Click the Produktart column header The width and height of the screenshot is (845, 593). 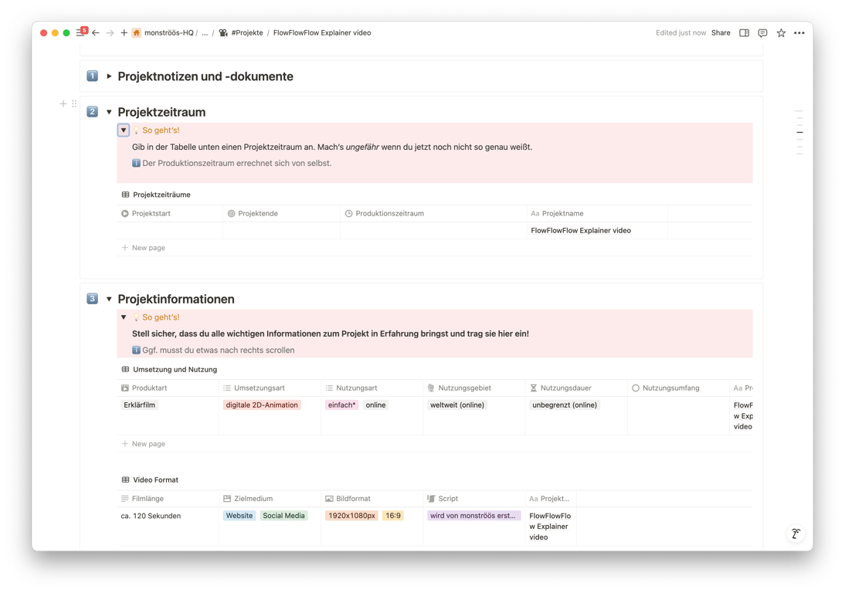(168, 388)
